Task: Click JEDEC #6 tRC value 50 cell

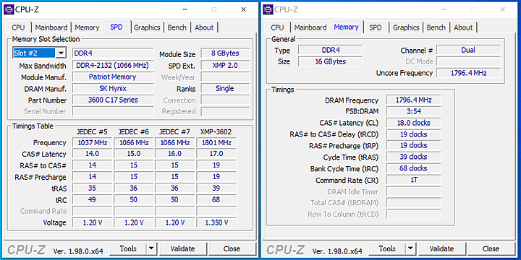Action: [134, 200]
